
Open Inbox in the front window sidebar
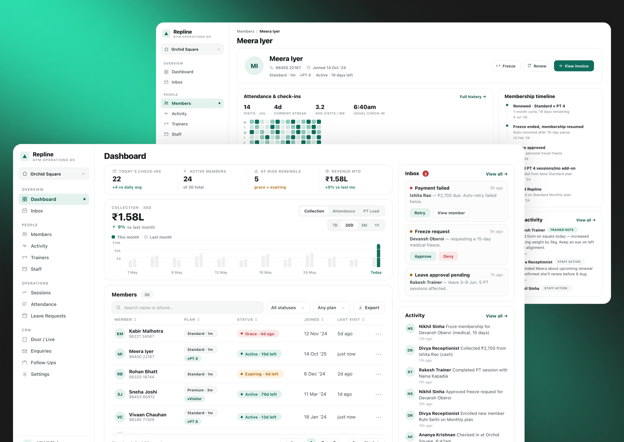[54, 211]
